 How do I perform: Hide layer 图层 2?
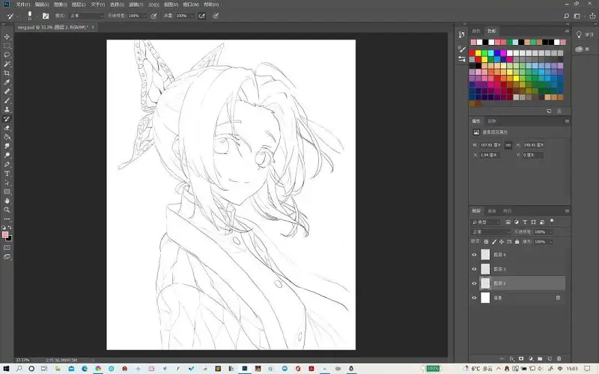coord(475,283)
